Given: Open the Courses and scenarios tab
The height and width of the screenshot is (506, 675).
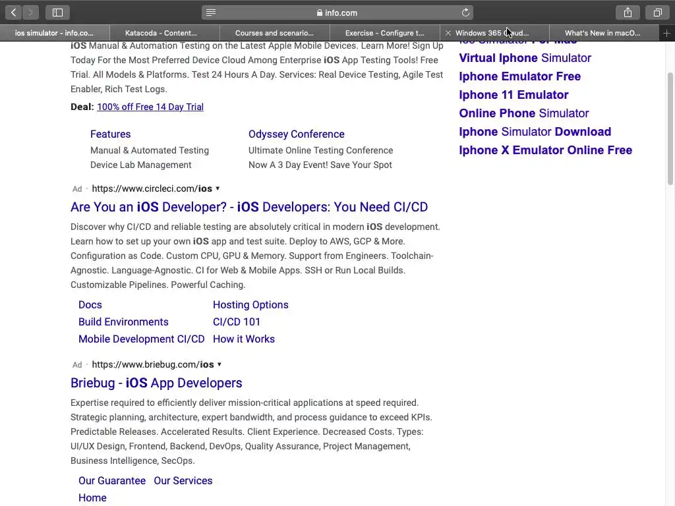Looking at the screenshot, I should [275, 33].
